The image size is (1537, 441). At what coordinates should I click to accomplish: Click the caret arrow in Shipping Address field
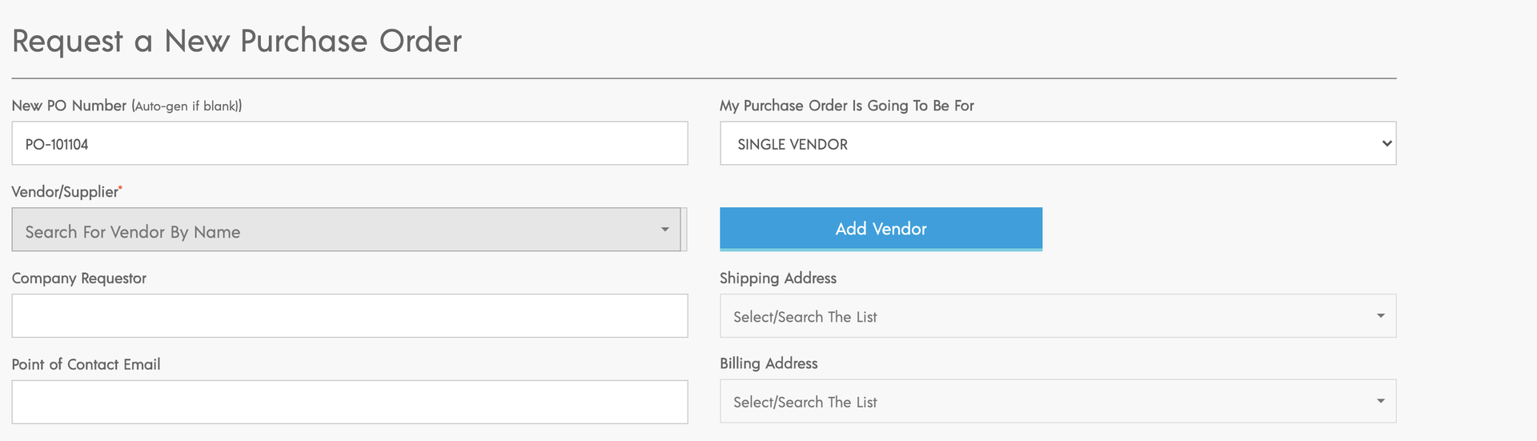pyautogui.click(x=1380, y=315)
